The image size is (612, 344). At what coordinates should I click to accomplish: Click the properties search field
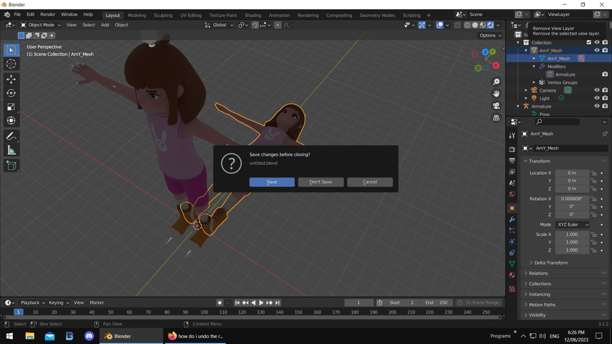tap(557, 122)
